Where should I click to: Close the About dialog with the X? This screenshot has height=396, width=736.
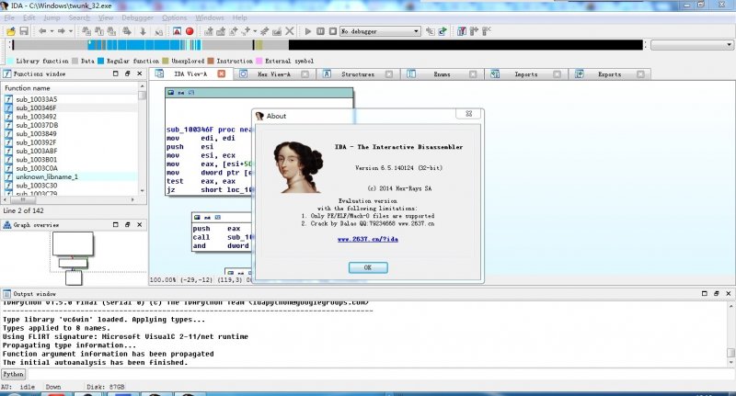pyautogui.click(x=468, y=114)
